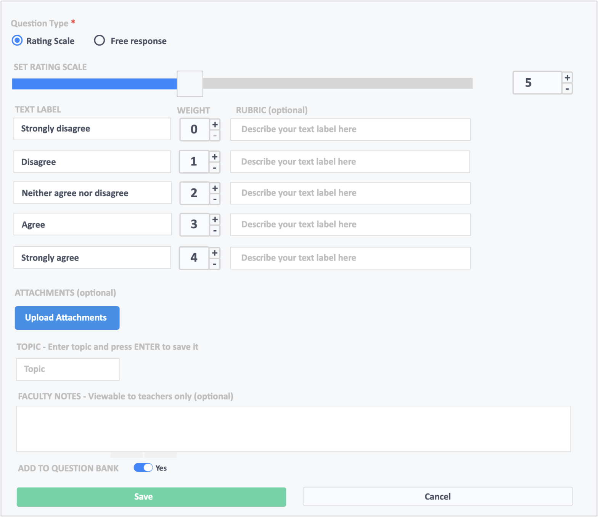Cancel the question form
Screen dimensions: 598x517
tap(437, 496)
